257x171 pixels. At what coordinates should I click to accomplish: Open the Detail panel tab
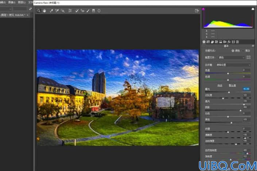coord(212,42)
